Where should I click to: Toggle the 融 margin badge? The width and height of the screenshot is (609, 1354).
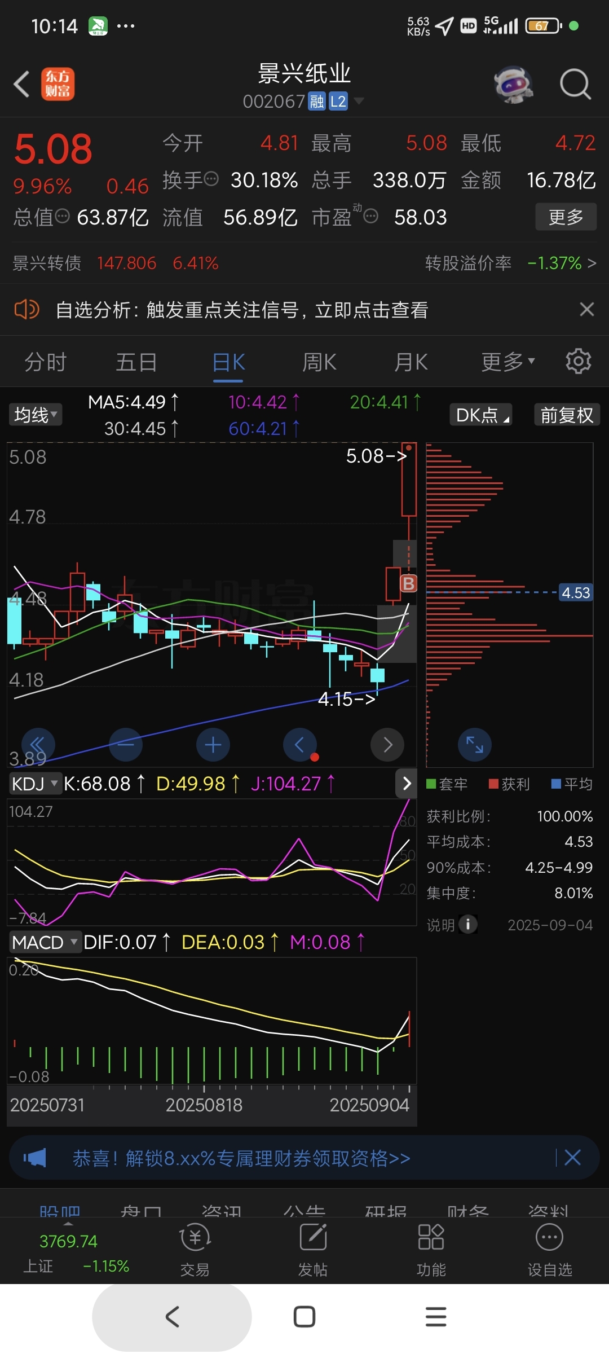pos(317,102)
